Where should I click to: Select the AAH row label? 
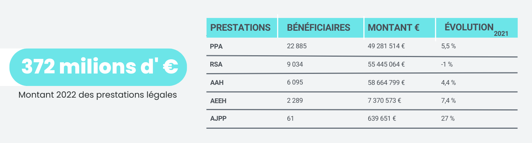point(217,83)
